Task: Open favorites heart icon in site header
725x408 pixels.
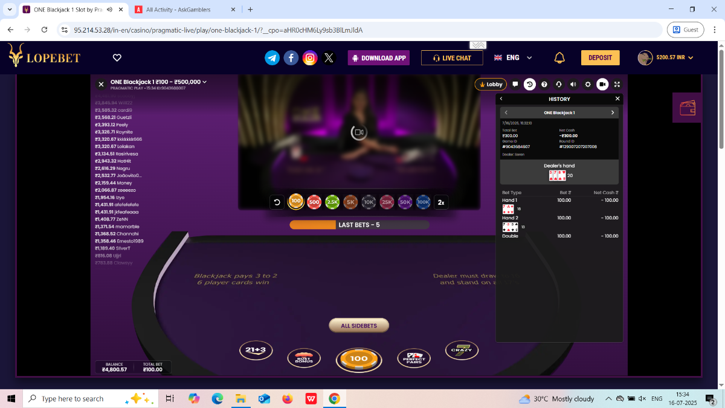Action: [x=117, y=57]
